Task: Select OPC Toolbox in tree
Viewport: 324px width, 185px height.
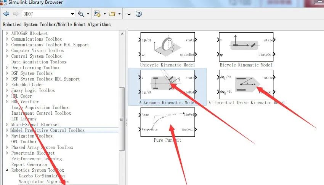Action: [24, 142]
